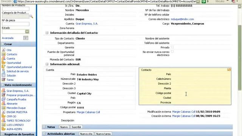Click the Almirante record icon
242x136 pixels.
[3, 104]
